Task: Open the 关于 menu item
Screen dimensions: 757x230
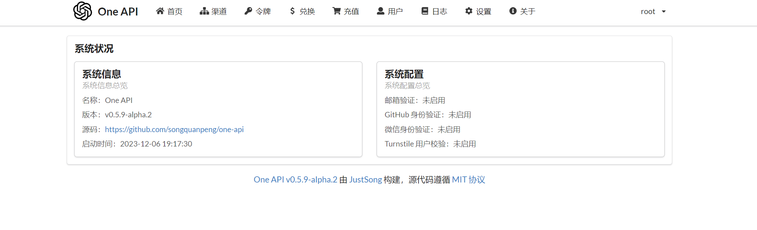Action: [x=522, y=12]
